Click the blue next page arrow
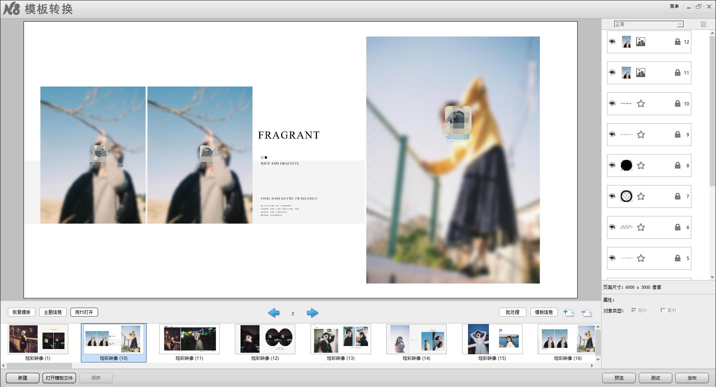The width and height of the screenshot is (716, 387). point(313,313)
